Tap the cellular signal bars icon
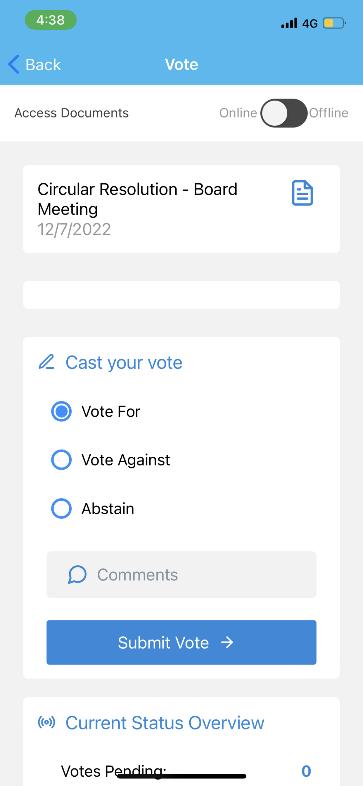363x786 pixels. point(289,23)
